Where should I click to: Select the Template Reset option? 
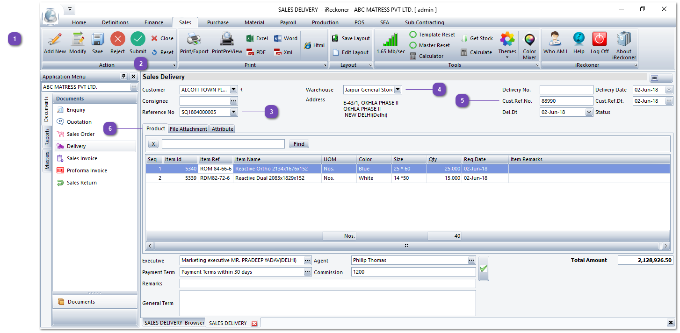tap(432, 35)
